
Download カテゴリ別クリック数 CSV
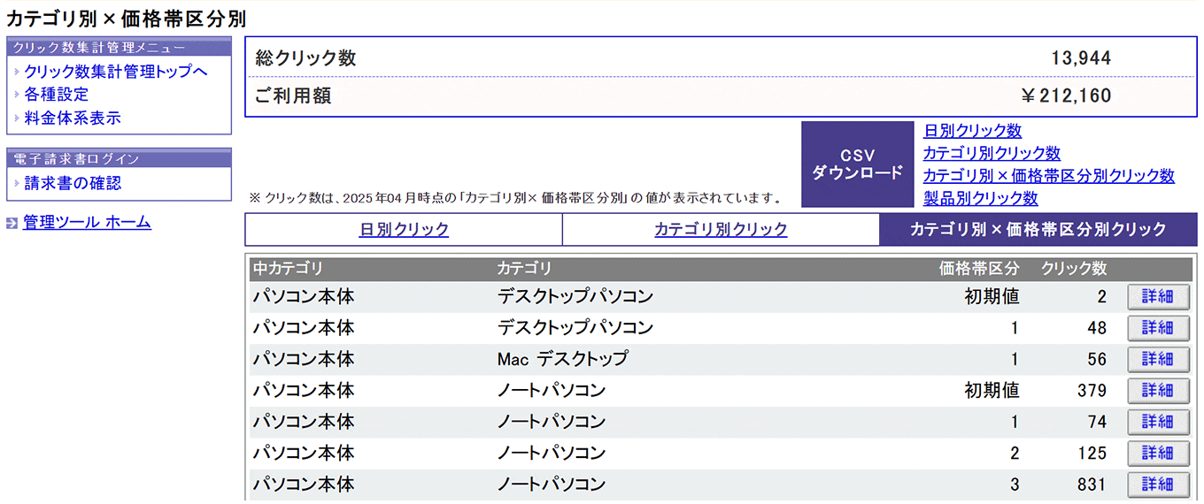pos(992,154)
